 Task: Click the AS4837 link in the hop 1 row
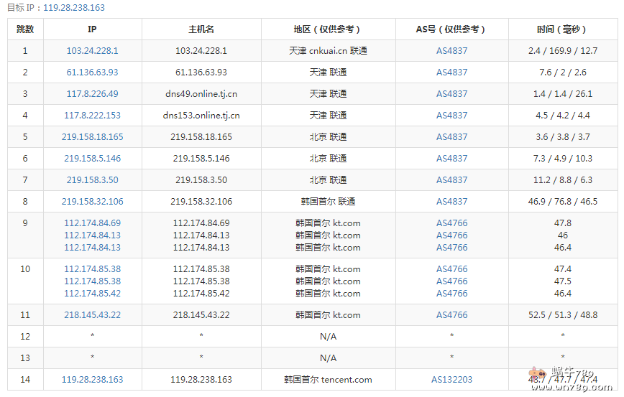451,51
